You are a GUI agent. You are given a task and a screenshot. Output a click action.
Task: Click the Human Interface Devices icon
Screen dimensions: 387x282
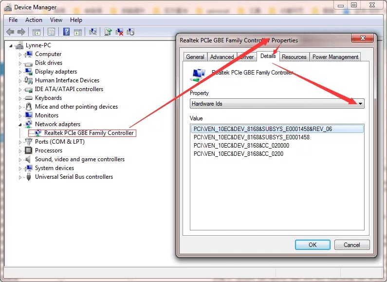click(x=29, y=80)
